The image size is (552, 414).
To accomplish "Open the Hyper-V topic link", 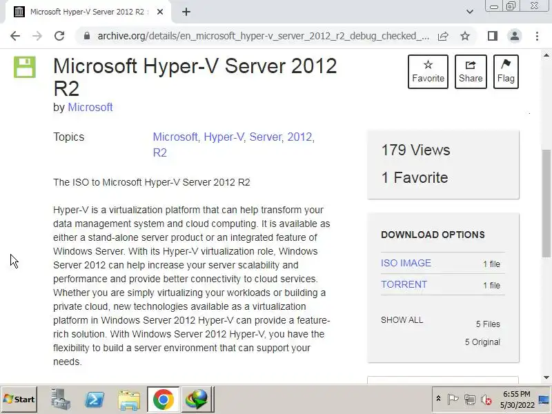I will coord(224,137).
